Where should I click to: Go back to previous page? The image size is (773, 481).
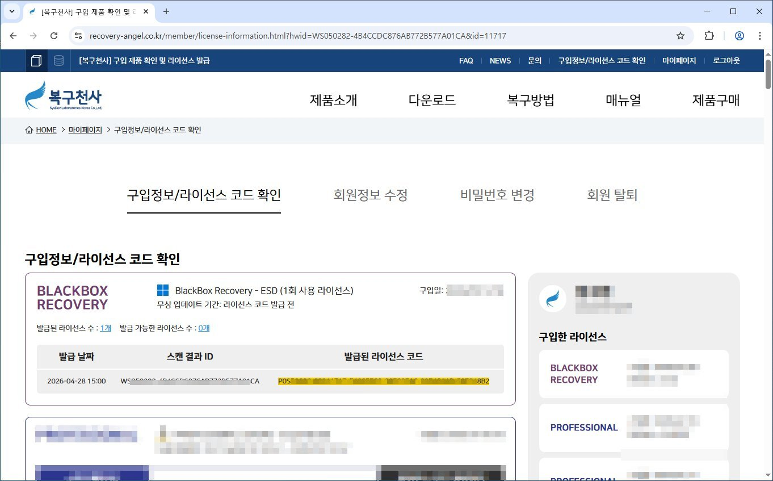(13, 36)
